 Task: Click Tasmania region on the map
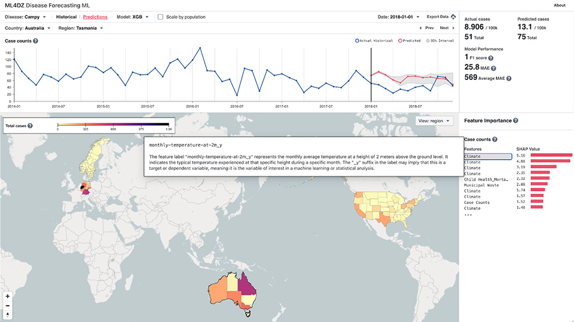[x=248, y=313]
